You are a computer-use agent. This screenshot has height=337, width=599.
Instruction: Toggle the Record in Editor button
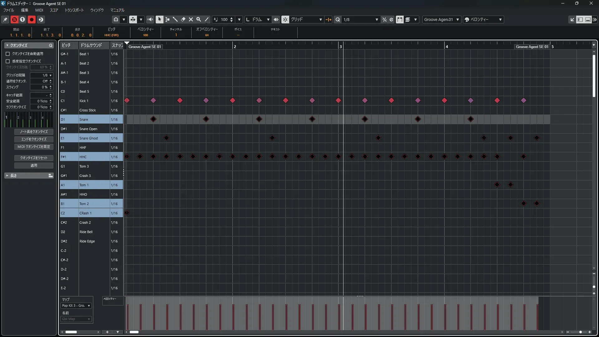pyautogui.click(x=32, y=19)
